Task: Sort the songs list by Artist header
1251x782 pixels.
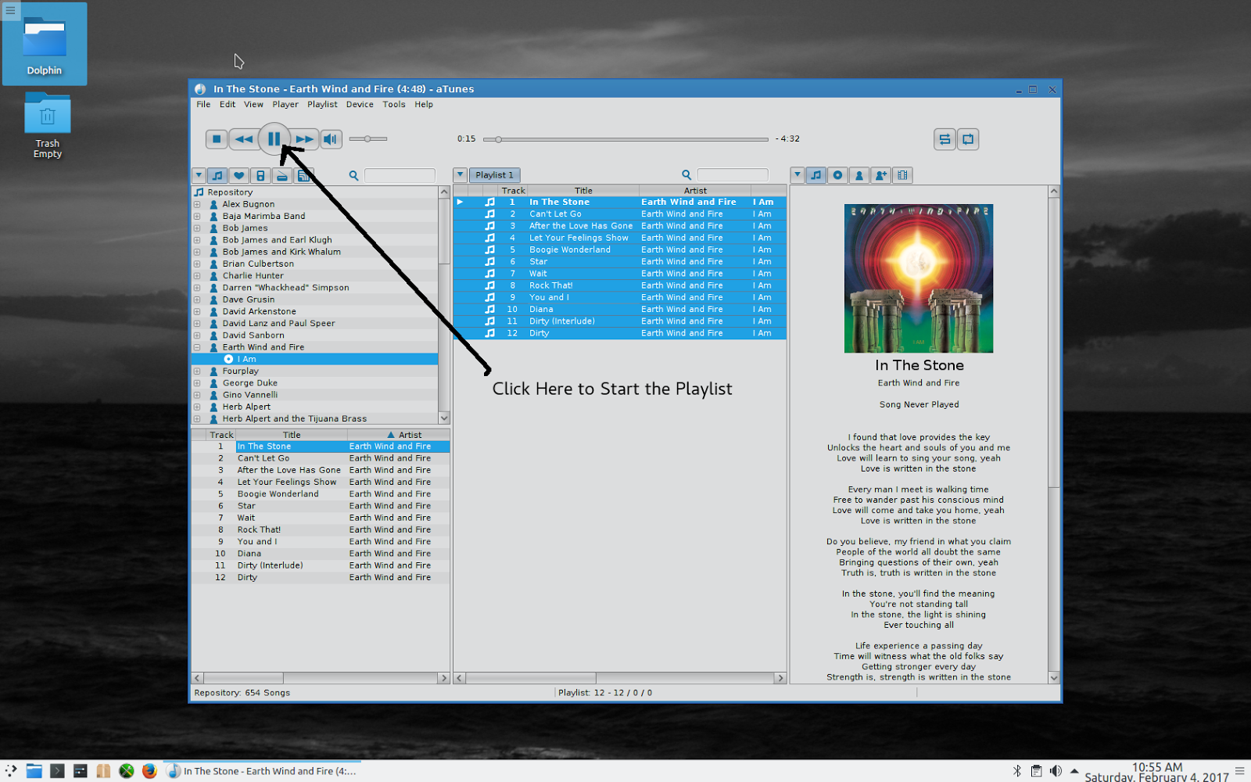Action: (399, 435)
